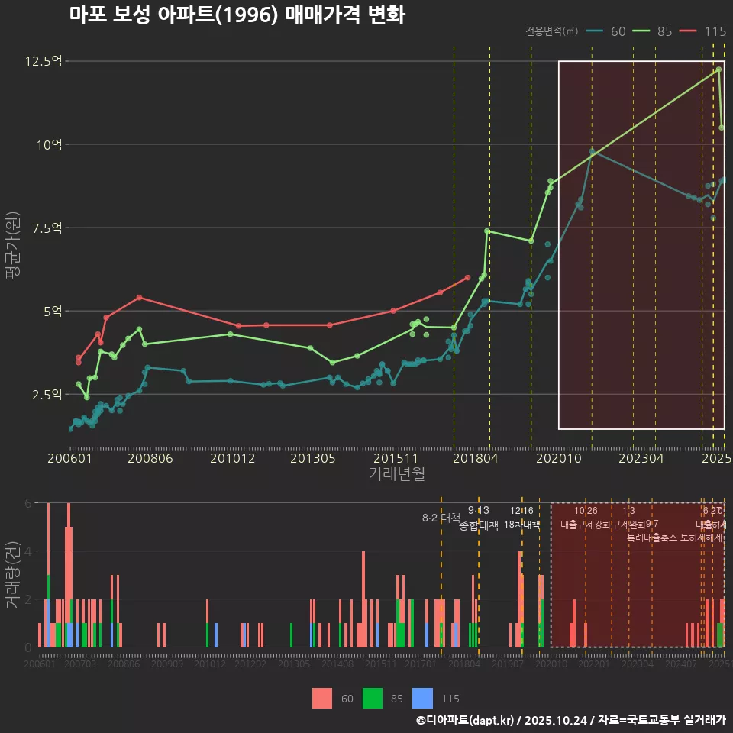Click the highest green 85 data point
This screenshot has width=733, height=733.
click(x=718, y=69)
